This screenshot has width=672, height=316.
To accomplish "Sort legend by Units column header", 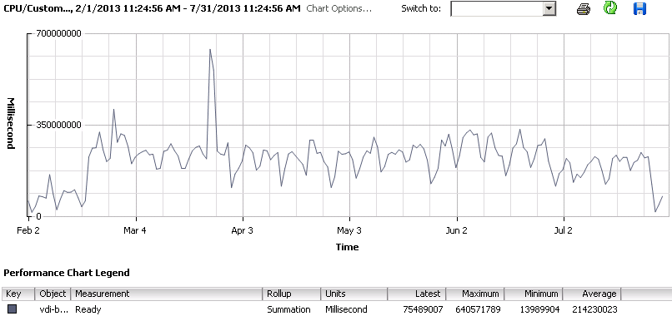I will point(354,294).
